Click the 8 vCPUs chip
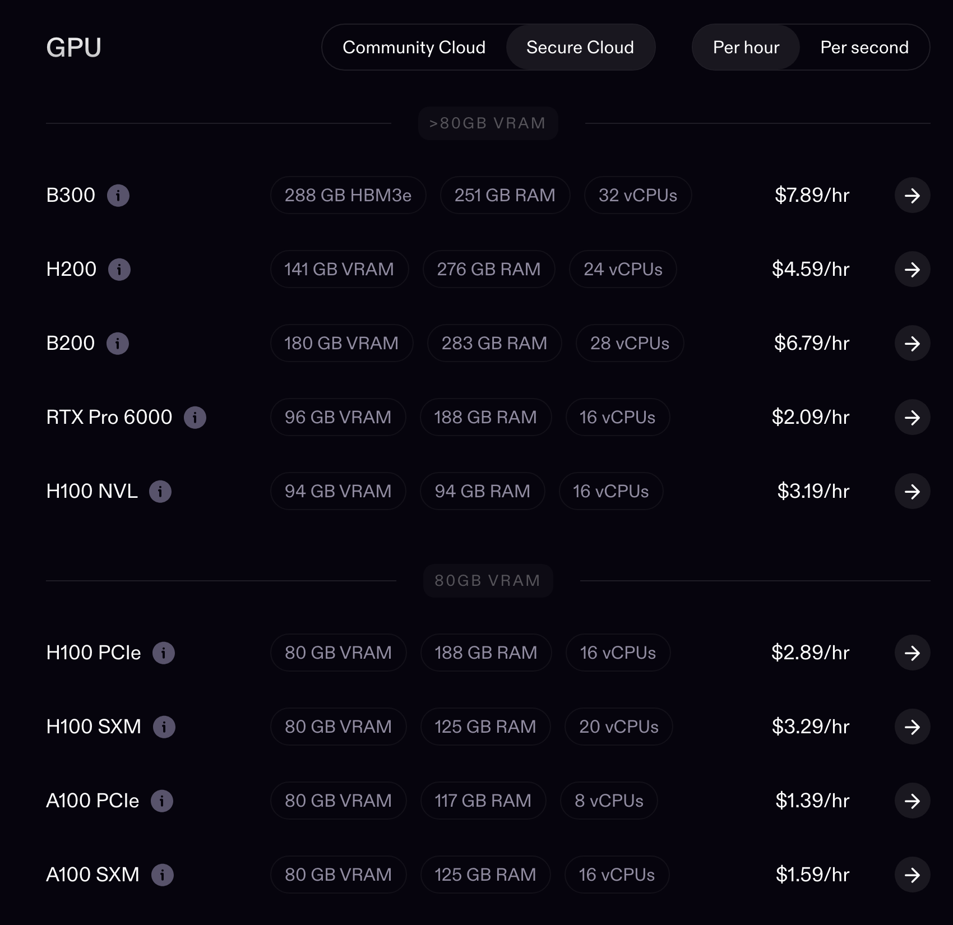 click(609, 801)
